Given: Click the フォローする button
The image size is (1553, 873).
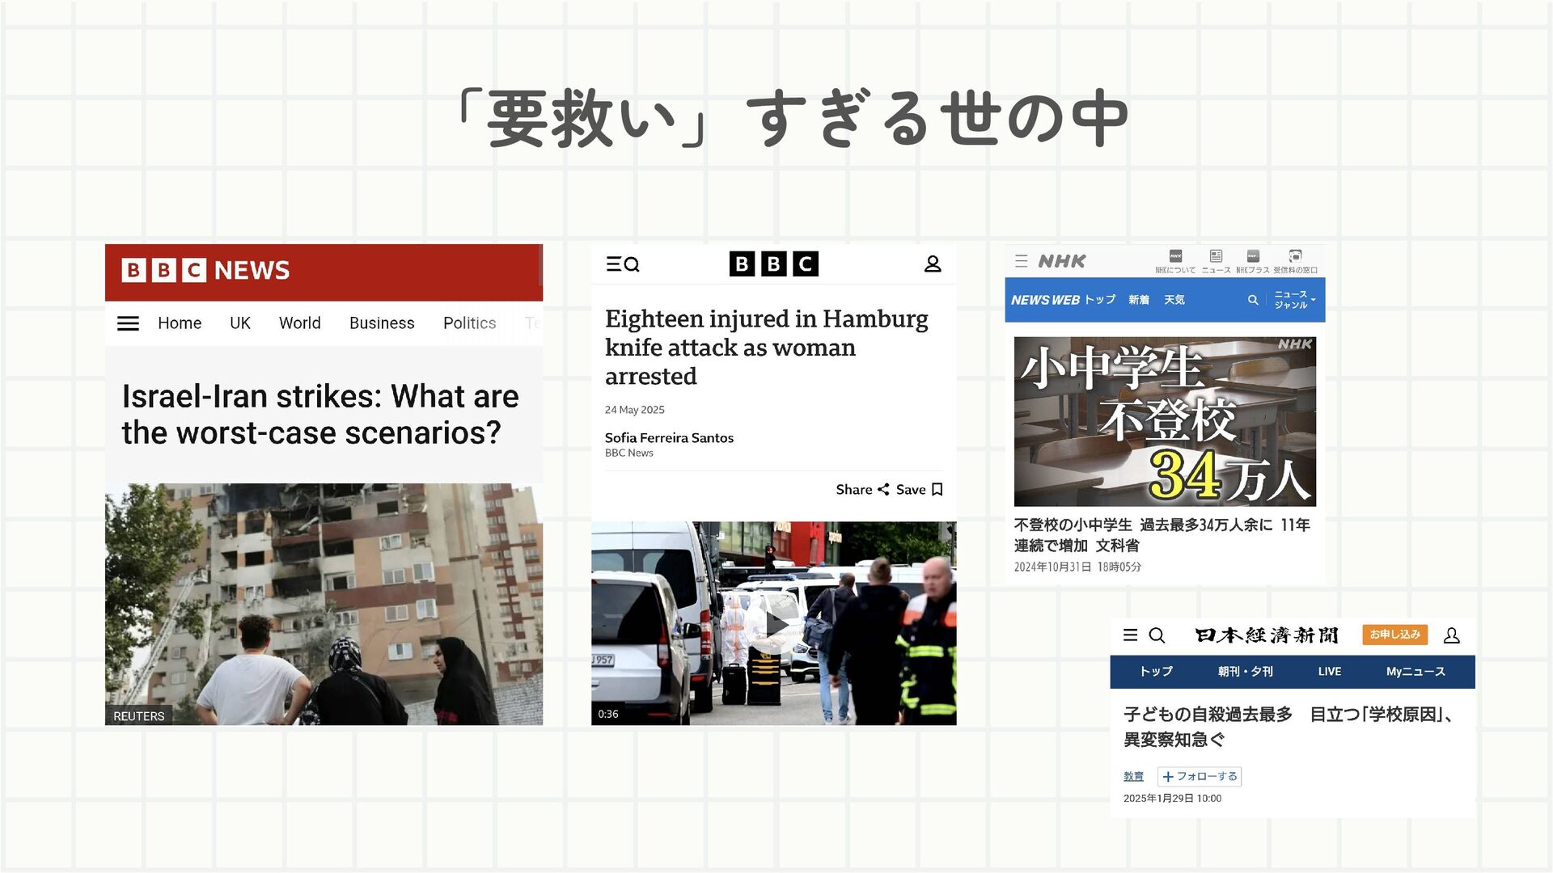Looking at the screenshot, I should pos(1200,777).
